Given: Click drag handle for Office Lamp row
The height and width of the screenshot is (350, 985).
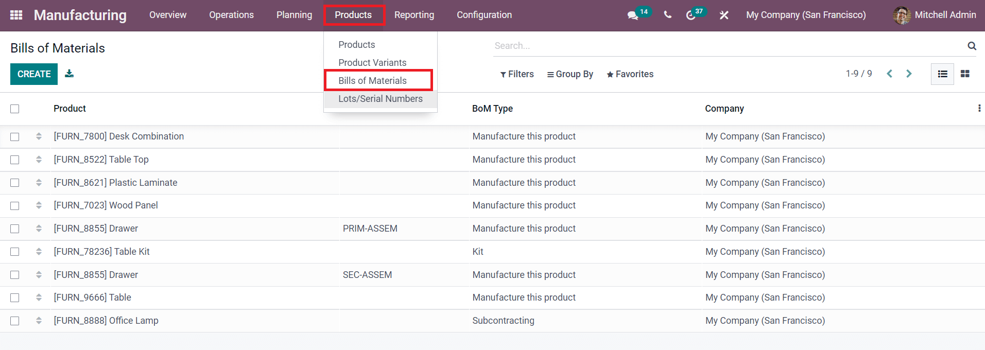Looking at the screenshot, I should pyautogui.click(x=39, y=321).
